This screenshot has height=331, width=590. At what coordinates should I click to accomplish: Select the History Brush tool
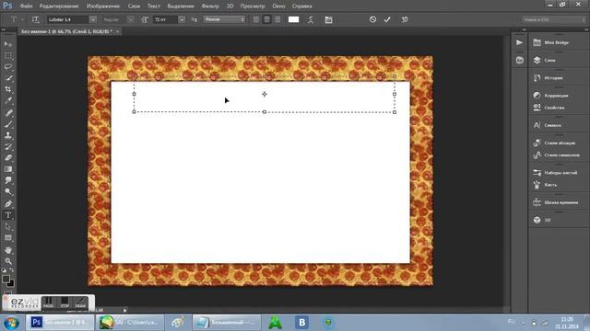pyautogui.click(x=8, y=147)
